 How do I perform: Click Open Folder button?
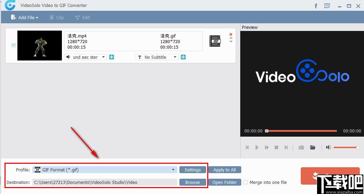[225, 183]
